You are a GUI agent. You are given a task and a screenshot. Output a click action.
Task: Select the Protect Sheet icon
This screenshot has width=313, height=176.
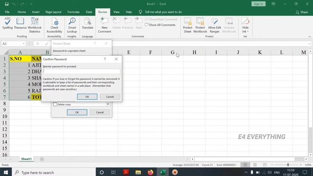coord(188,25)
